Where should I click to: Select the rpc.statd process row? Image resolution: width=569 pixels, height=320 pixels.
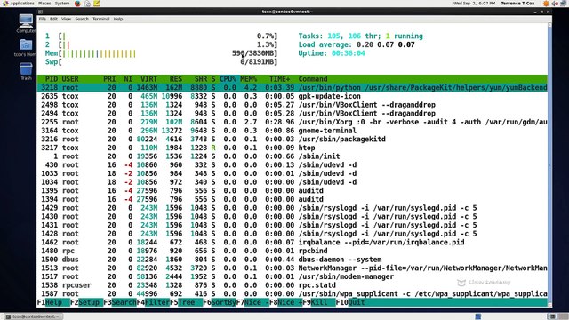tap(293, 285)
